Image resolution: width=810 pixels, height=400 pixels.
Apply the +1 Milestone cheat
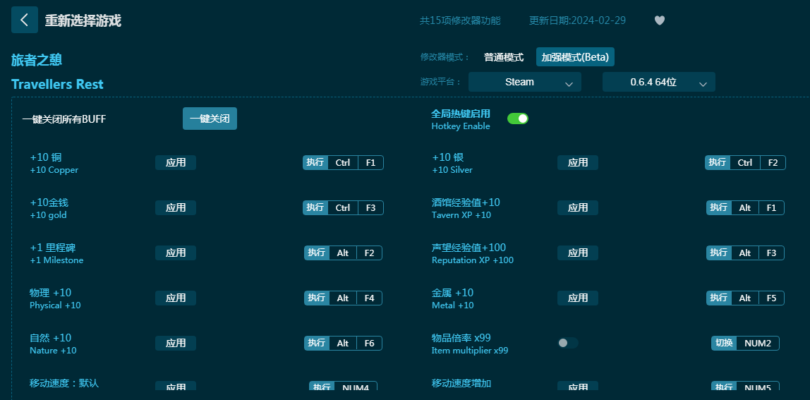point(176,253)
